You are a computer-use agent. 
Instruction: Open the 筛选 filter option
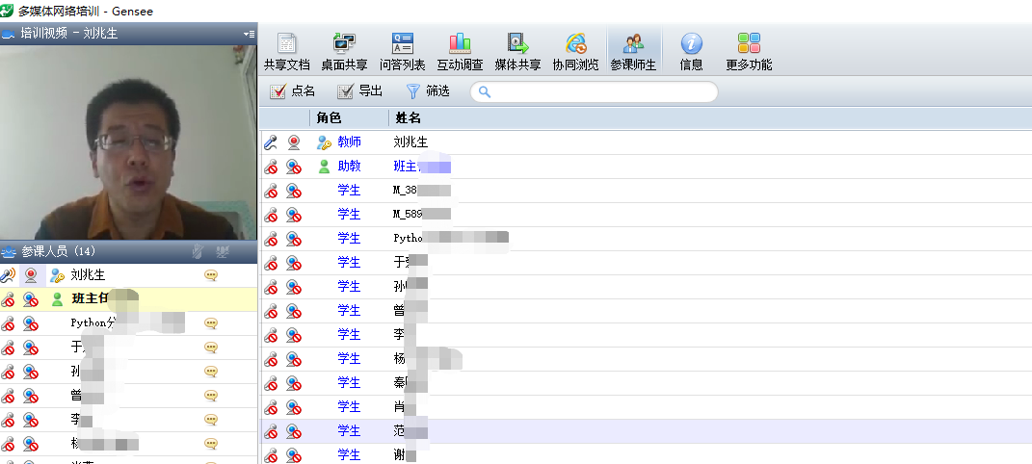428,91
